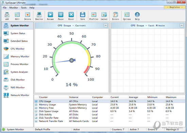Select CPU Monitor in the sidebar

point(18,49)
